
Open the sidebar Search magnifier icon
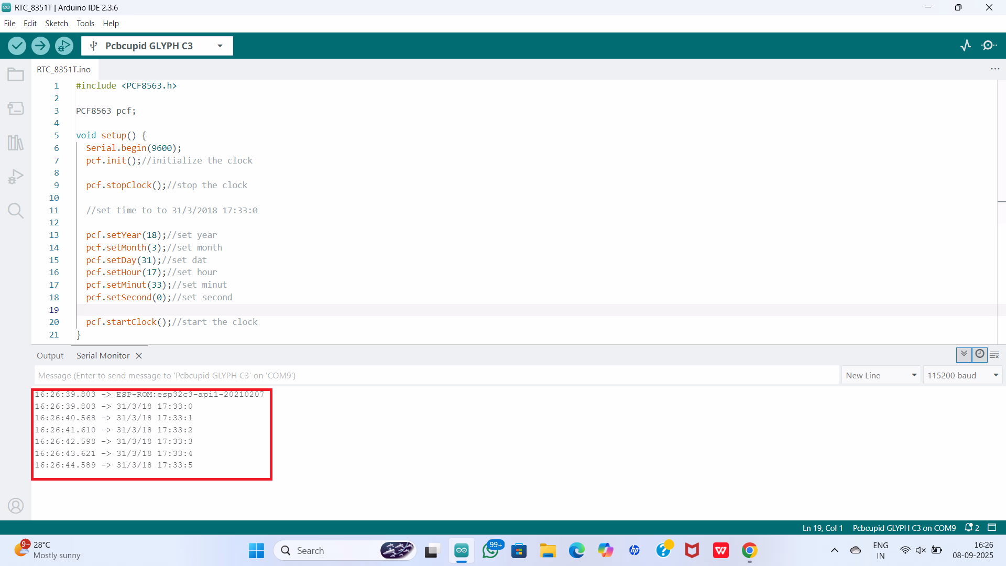tap(16, 211)
